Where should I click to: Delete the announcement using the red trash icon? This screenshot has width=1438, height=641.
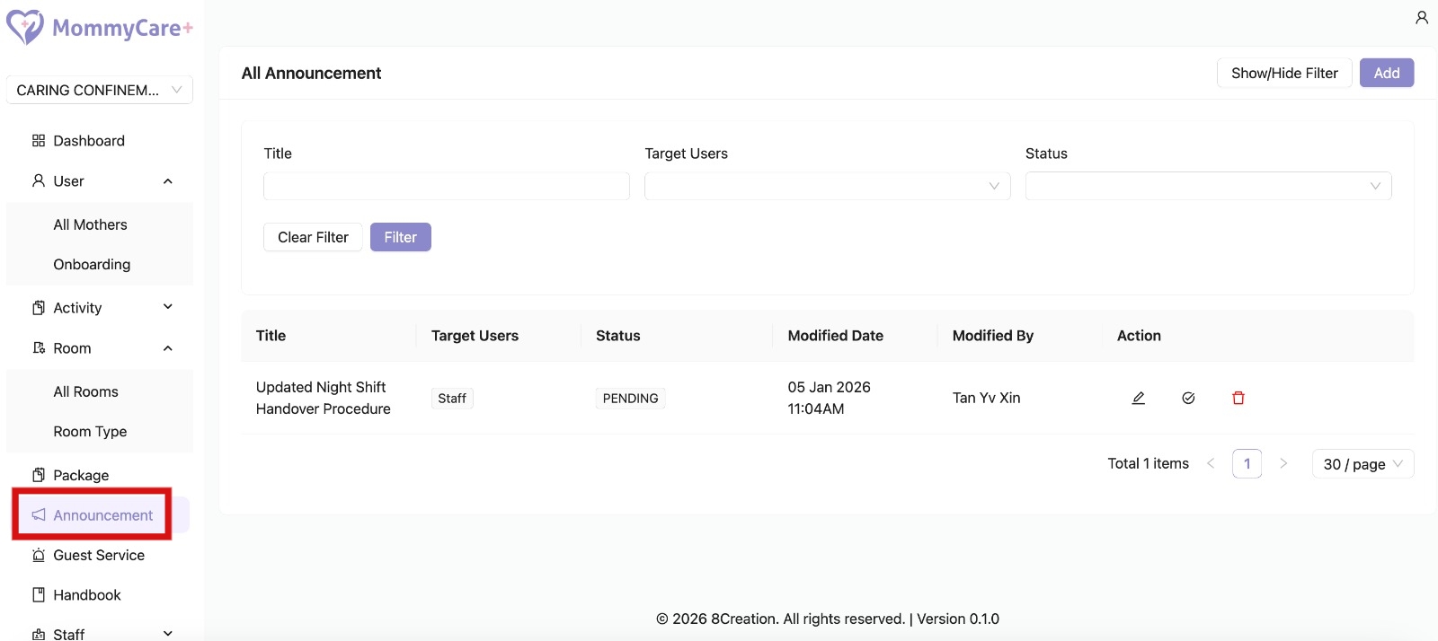click(x=1238, y=398)
